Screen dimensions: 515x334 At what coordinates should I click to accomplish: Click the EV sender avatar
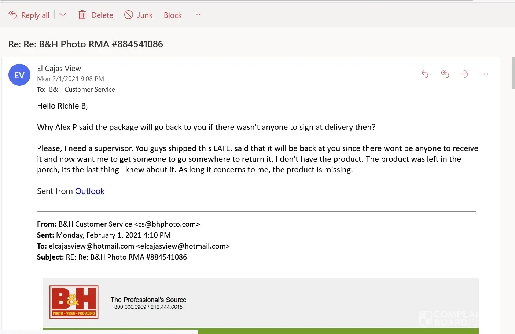click(19, 75)
